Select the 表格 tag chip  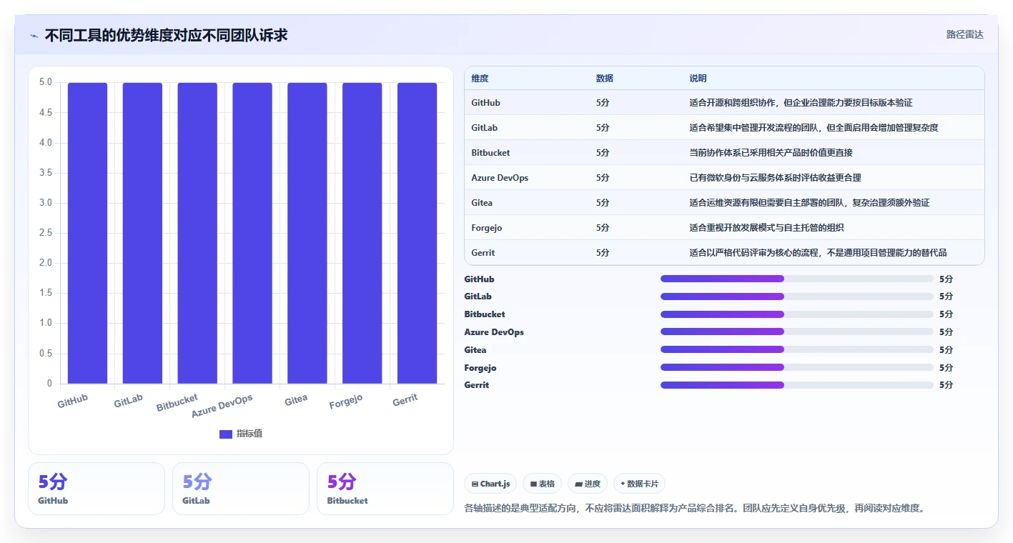coord(543,484)
